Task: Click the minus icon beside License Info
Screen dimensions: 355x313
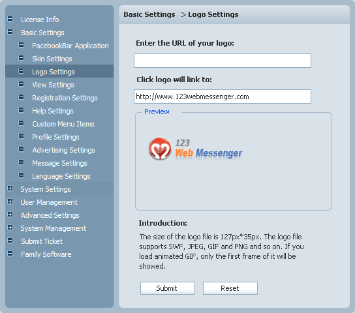Action: click(10, 19)
